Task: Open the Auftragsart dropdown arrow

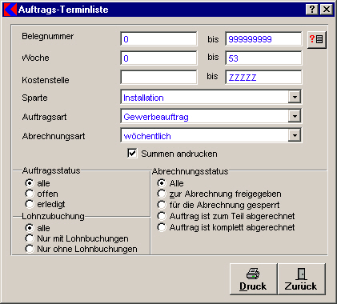Action: [x=295, y=116]
